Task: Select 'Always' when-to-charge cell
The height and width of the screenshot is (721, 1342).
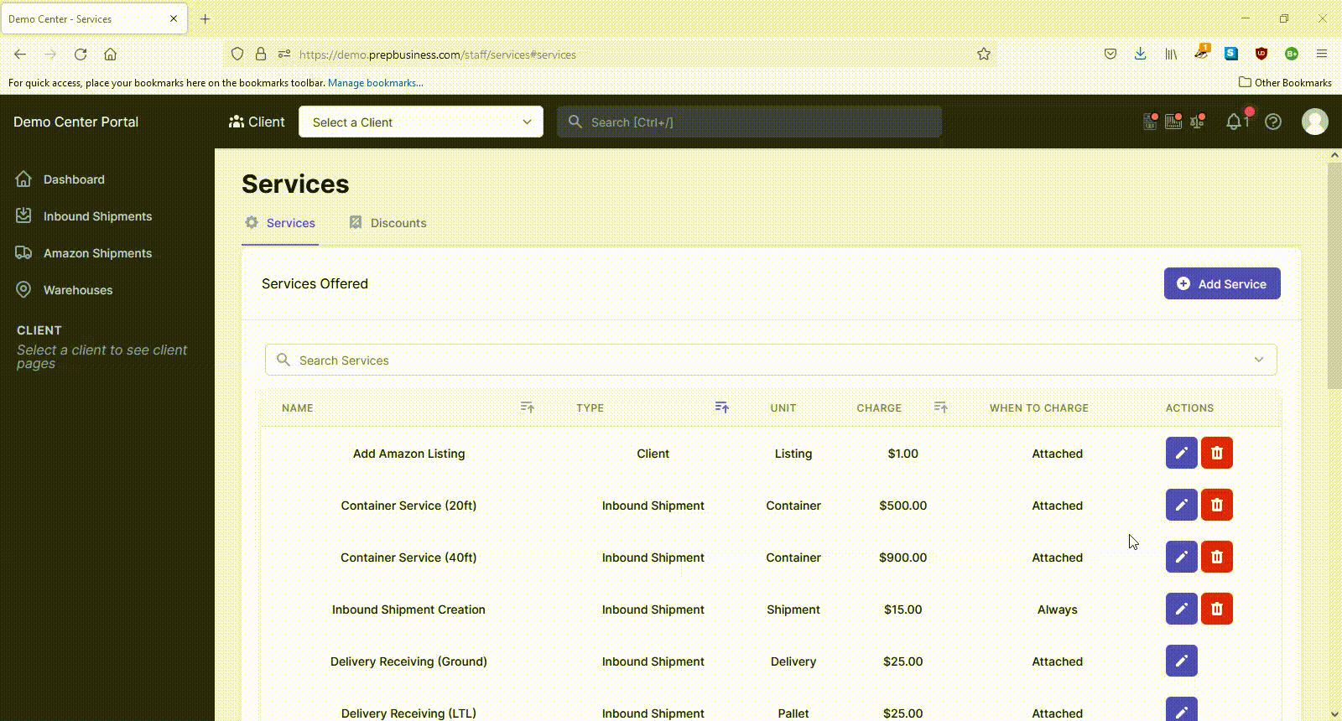Action: [1057, 609]
